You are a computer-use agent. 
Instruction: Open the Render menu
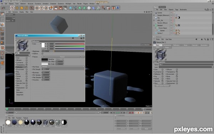79,4
